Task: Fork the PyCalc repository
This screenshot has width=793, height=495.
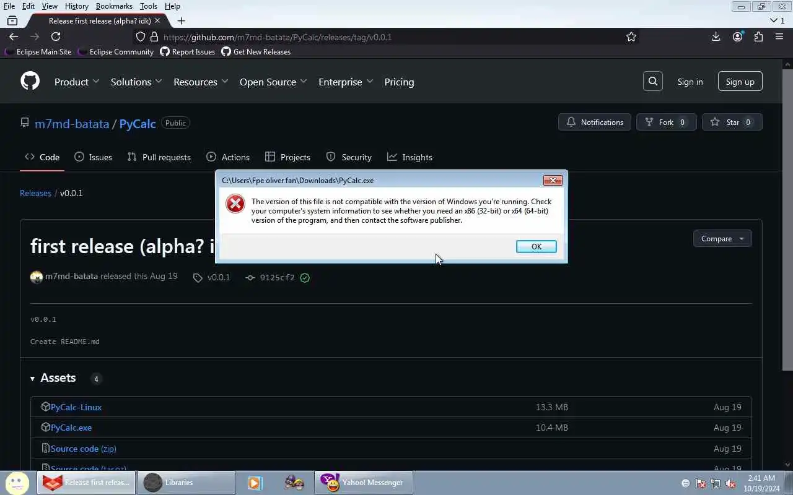Action: [x=667, y=122]
